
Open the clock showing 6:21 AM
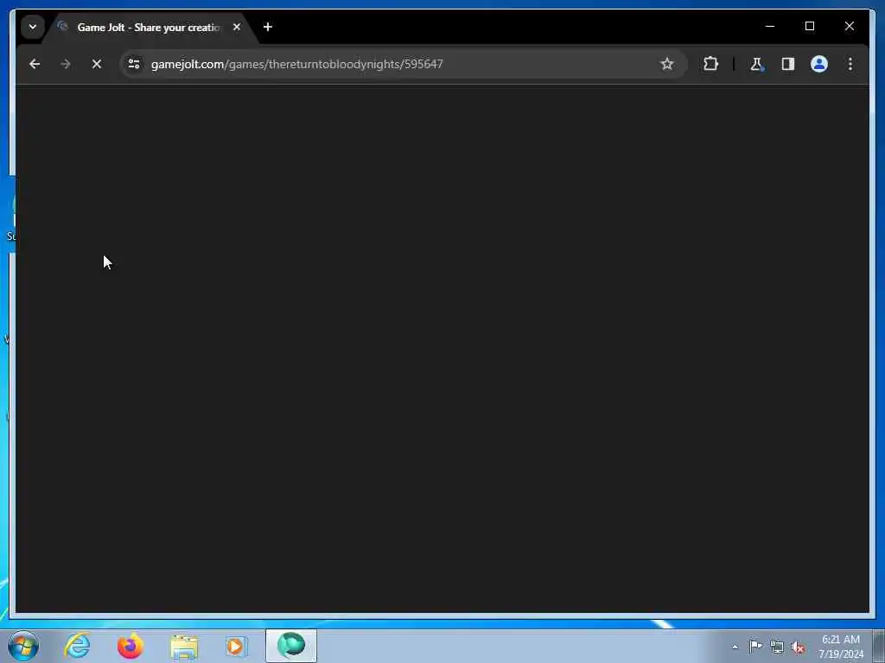point(841,647)
